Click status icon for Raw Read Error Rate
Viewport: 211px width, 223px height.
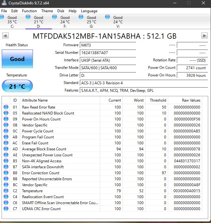6,107
